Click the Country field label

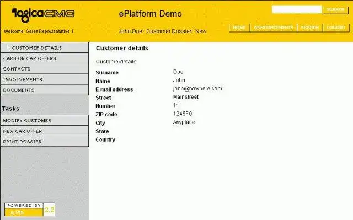(x=105, y=139)
